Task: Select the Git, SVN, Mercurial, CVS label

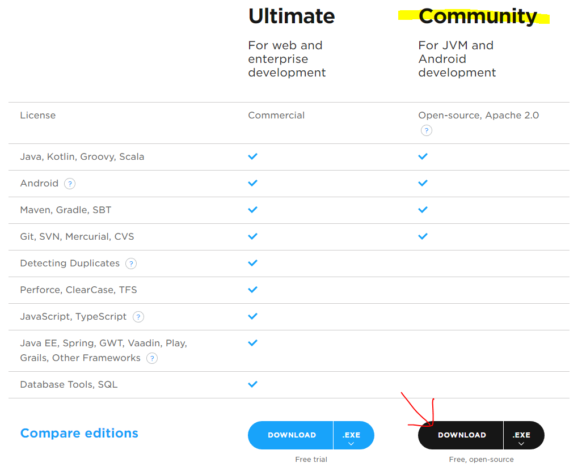Action: coord(77,237)
